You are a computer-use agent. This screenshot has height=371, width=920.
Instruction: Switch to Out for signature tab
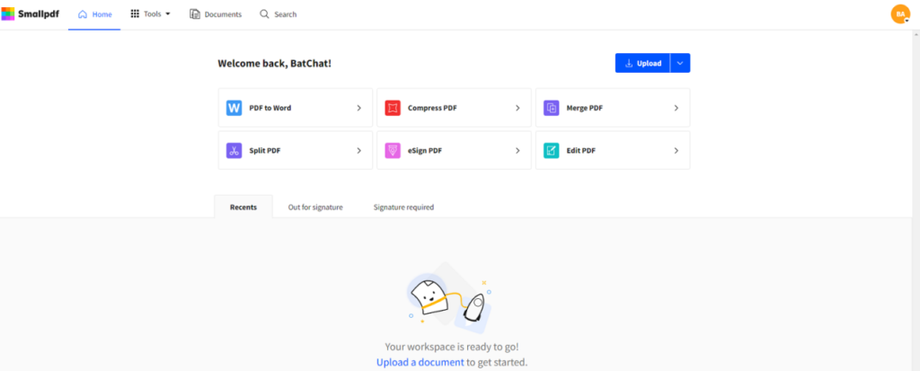315,208
